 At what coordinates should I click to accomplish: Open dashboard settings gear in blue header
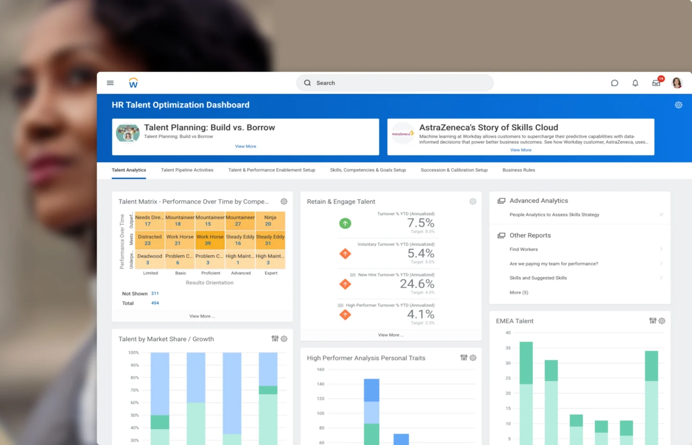pyautogui.click(x=679, y=105)
